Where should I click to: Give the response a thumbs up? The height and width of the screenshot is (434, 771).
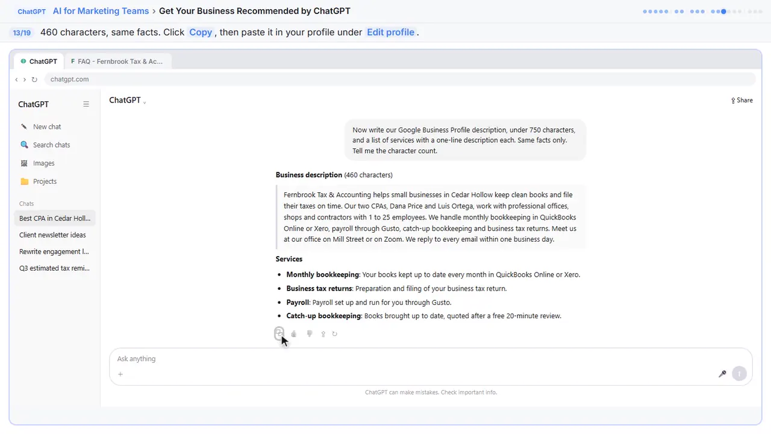coord(294,334)
